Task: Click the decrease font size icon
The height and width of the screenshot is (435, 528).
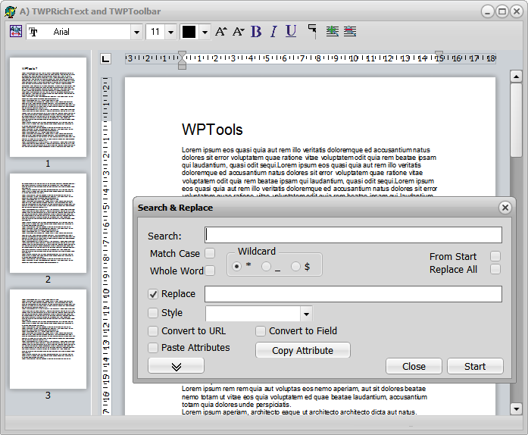Action: pyautogui.click(x=238, y=31)
